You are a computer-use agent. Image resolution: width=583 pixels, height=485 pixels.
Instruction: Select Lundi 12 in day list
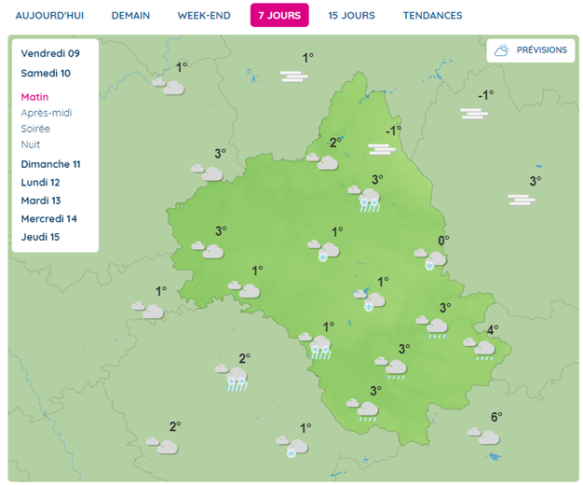(40, 183)
